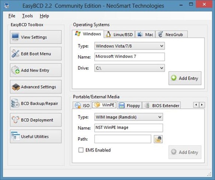
Task: Click the BIOS Extender tab icon
Action: click(x=147, y=106)
